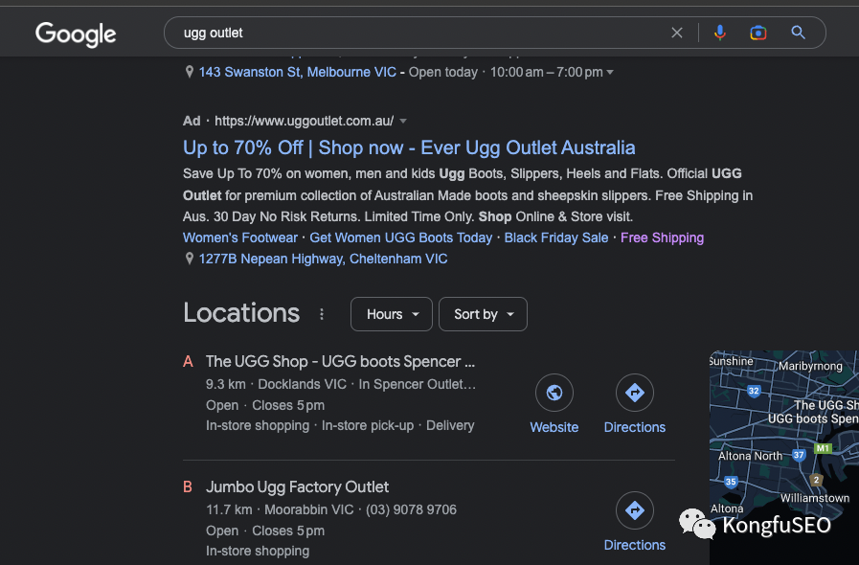Open the Hours filter dropdown
Viewport: 859px width, 565px height.
tap(391, 314)
